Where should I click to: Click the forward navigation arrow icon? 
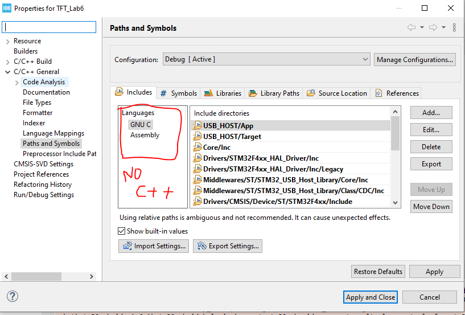433,27
